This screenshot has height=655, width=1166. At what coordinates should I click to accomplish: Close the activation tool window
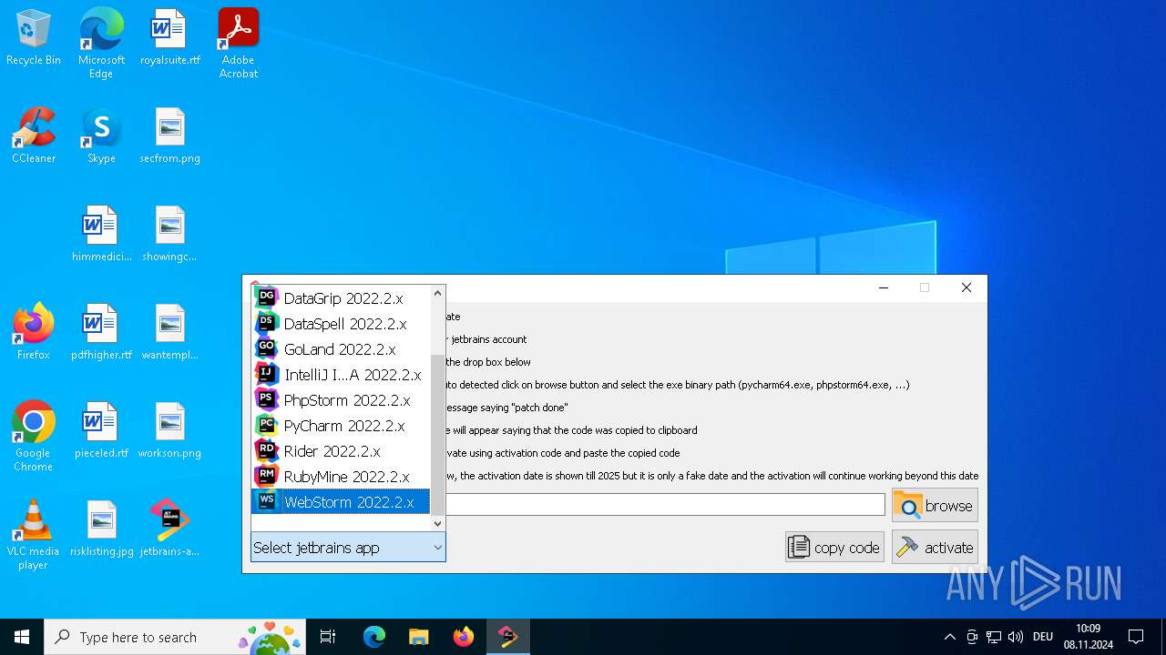click(967, 287)
